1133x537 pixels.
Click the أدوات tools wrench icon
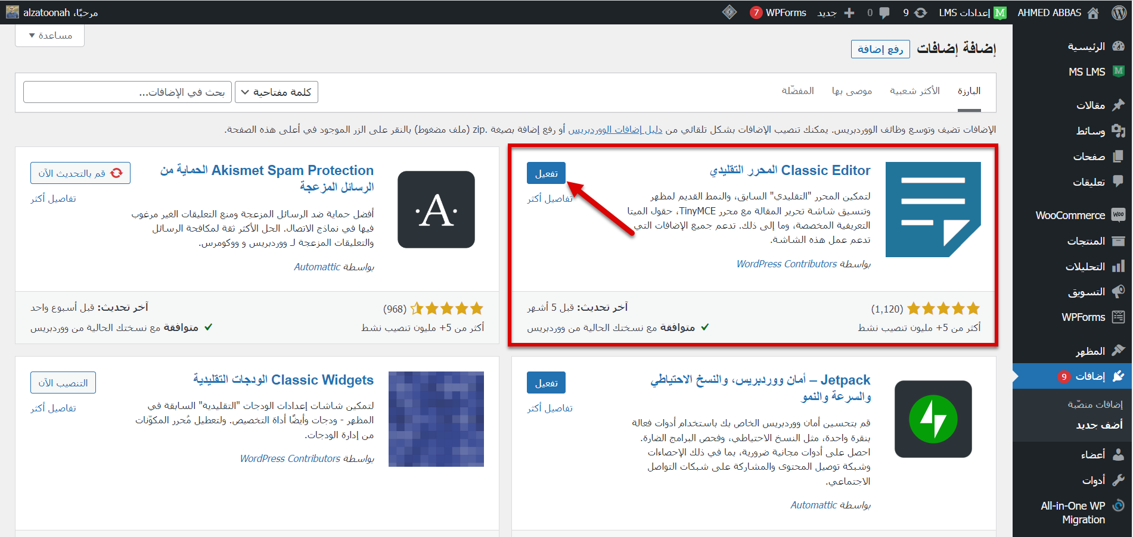(1118, 479)
